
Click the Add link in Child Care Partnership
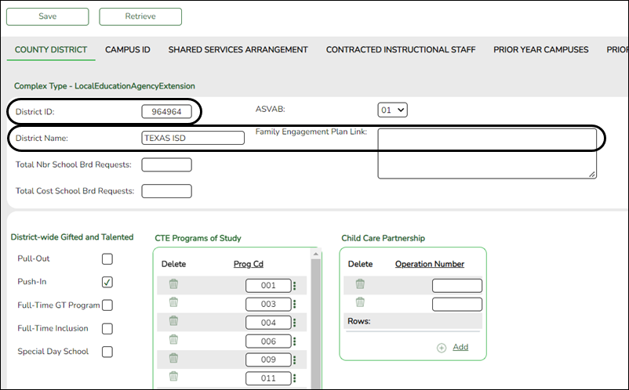tap(460, 347)
